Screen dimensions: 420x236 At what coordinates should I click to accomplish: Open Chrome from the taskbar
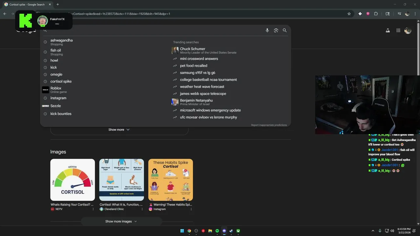(189, 231)
